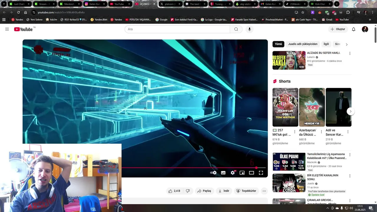The image size is (377, 212).
Task: Click the Juadis channel name link
Action: click(x=310, y=183)
